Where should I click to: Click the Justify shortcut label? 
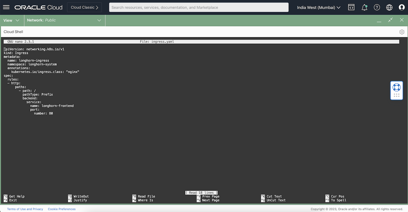tap(80, 200)
